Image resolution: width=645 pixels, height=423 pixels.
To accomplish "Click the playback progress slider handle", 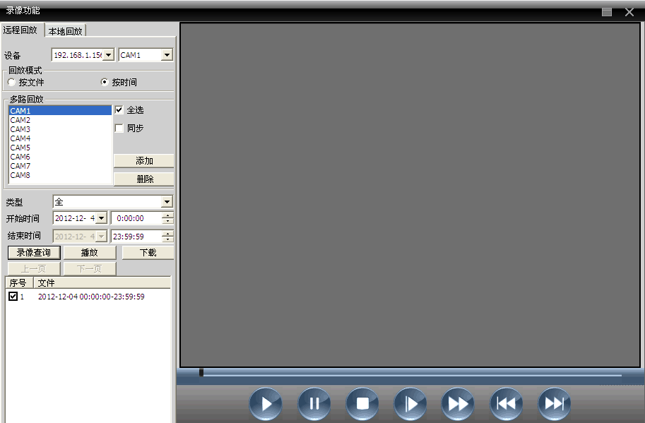I will 201,373.
